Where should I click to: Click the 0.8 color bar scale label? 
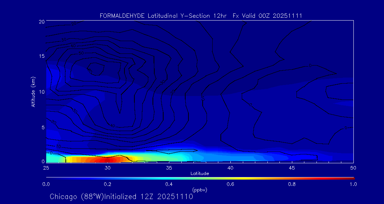(292, 184)
